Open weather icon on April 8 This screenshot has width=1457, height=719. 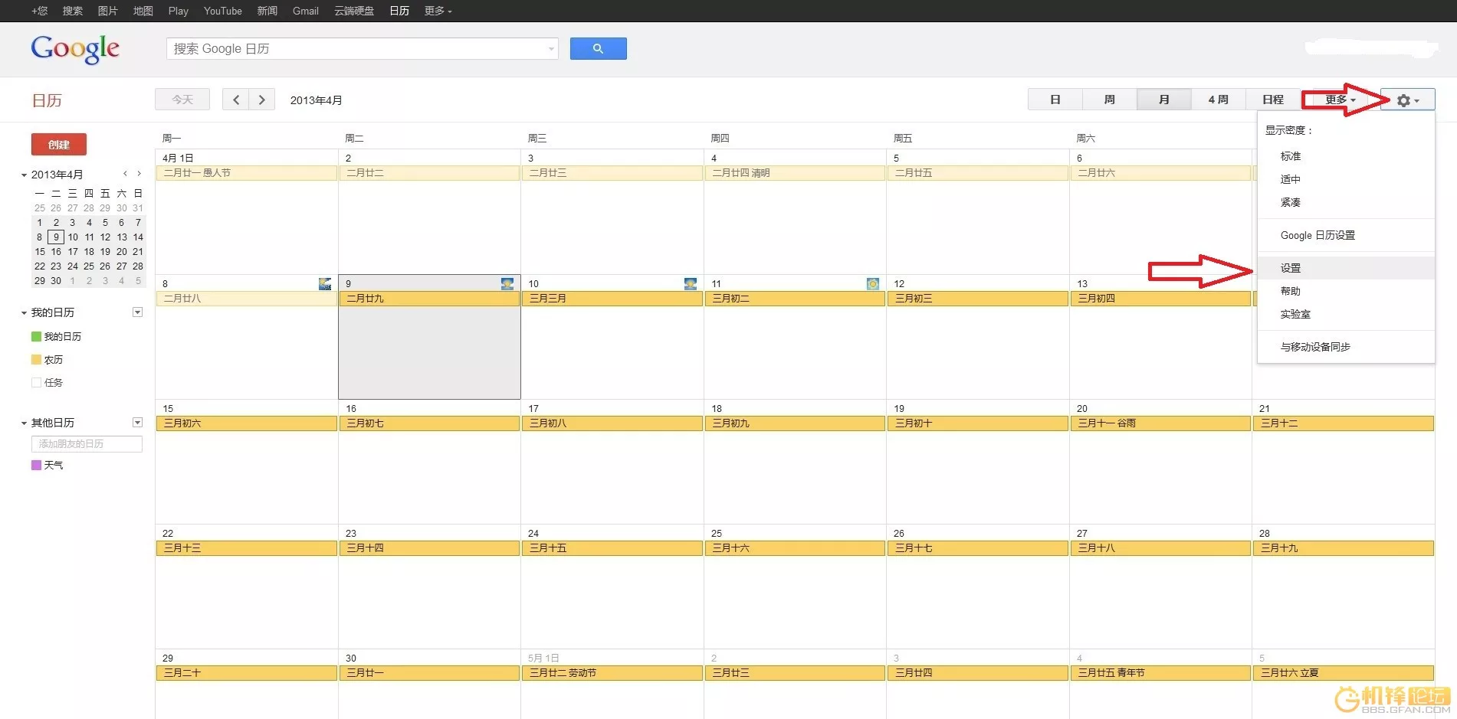(325, 284)
